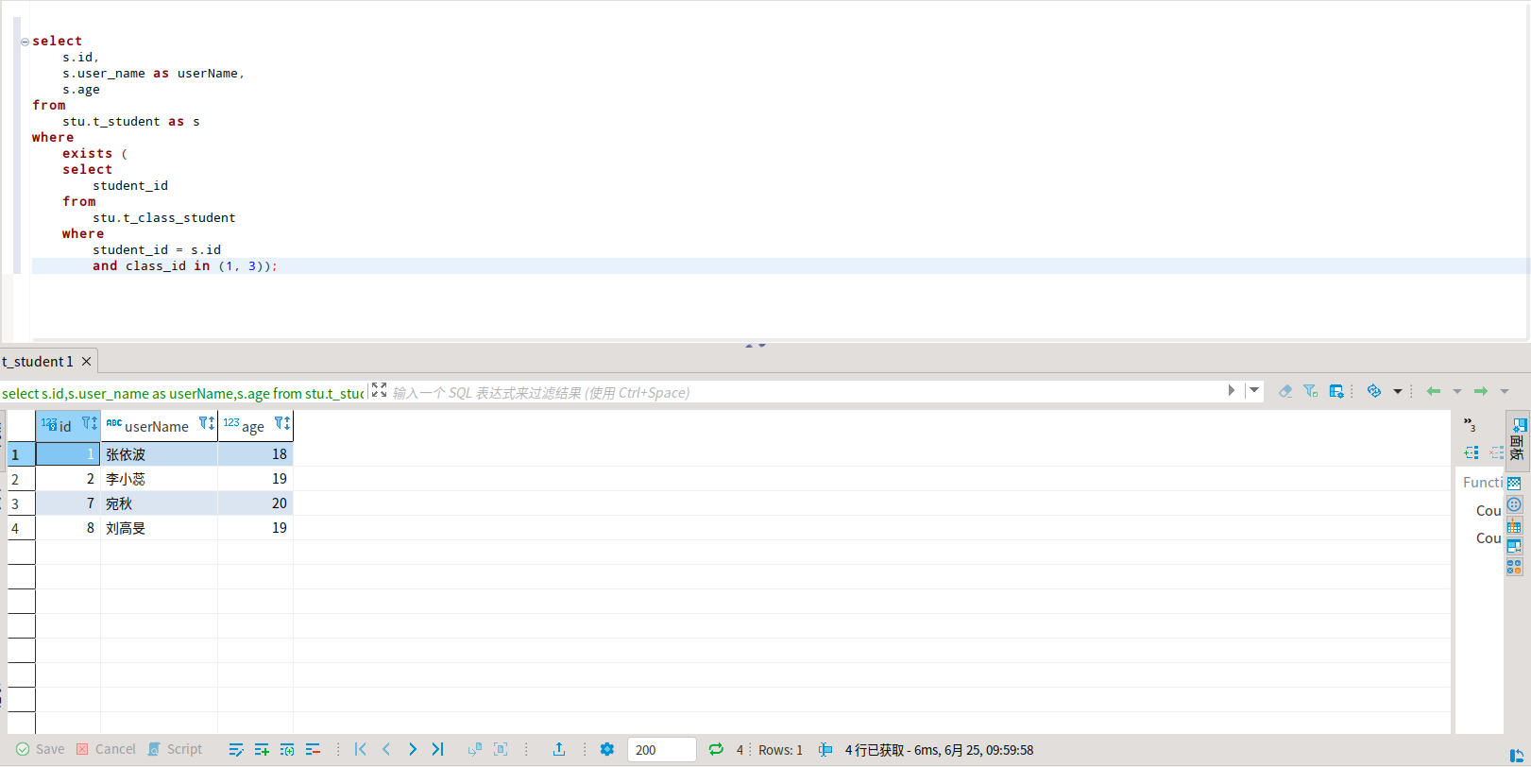The image size is (1531, 767).
Task: Jump to last result row
Action: pyautogui.click(x=437, y=749)
